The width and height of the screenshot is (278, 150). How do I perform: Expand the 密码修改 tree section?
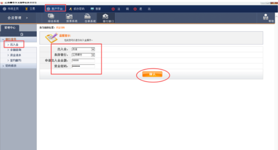pos(3,66)
